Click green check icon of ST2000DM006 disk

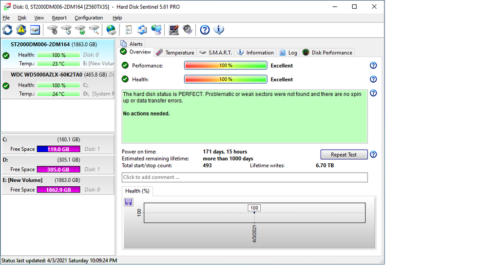(x=6, y=56)
